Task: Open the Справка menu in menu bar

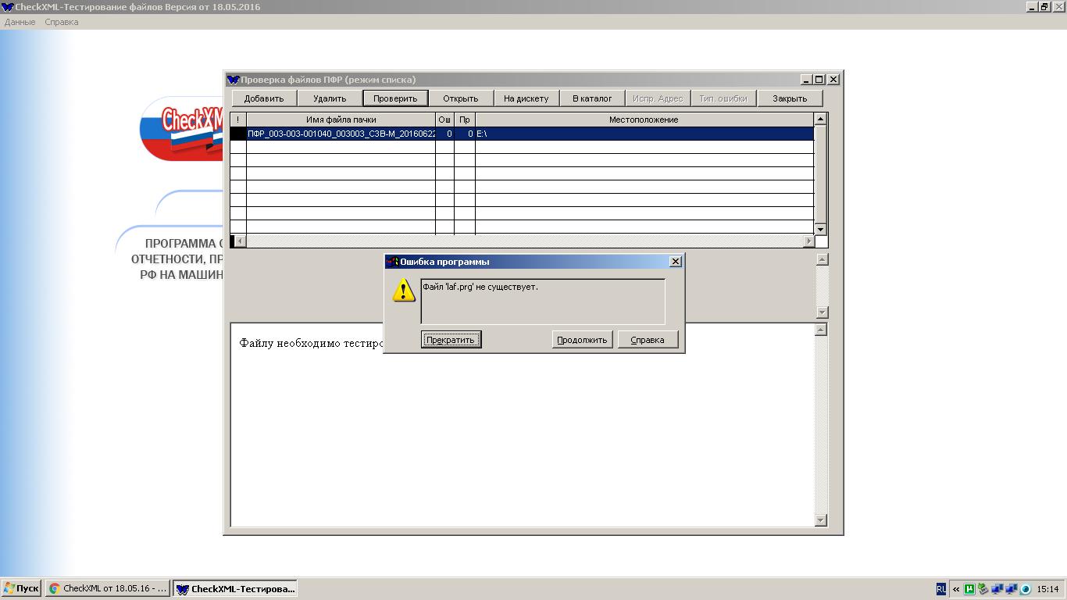Action: pos(62,22)
